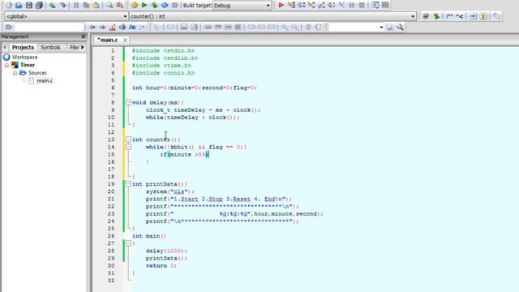Switch to the Files tab

coord(74,47)
